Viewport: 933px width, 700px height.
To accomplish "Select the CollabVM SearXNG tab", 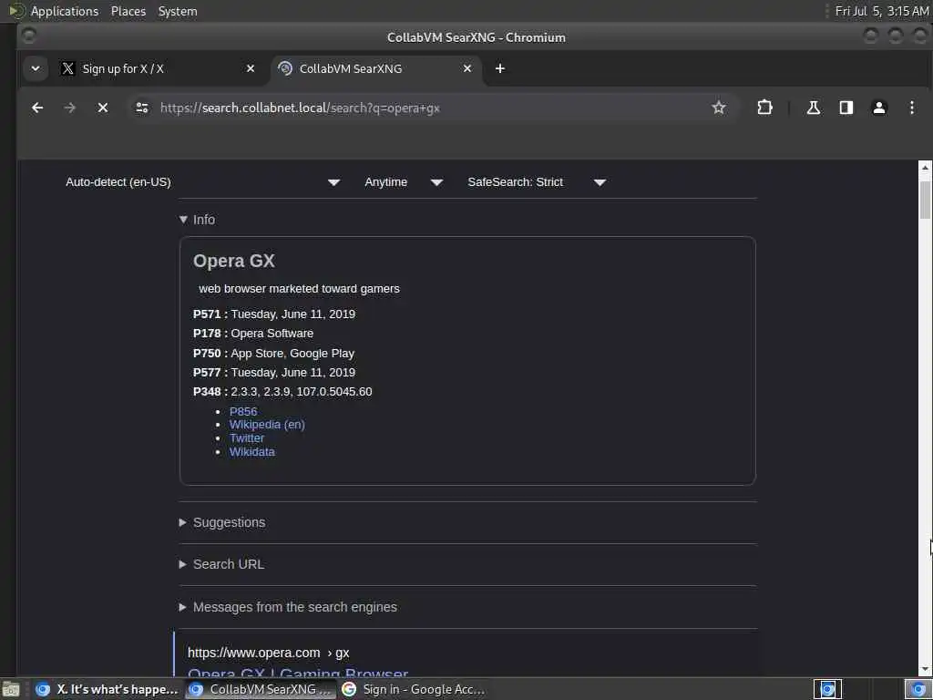I will point(376,68).
